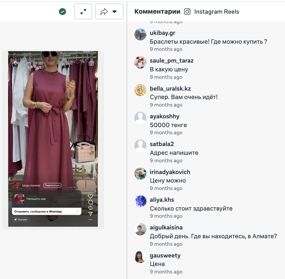Click the Напишите нам product thumbnail
Viewport: 285px width, 279px height.
[x=19, y=199]
